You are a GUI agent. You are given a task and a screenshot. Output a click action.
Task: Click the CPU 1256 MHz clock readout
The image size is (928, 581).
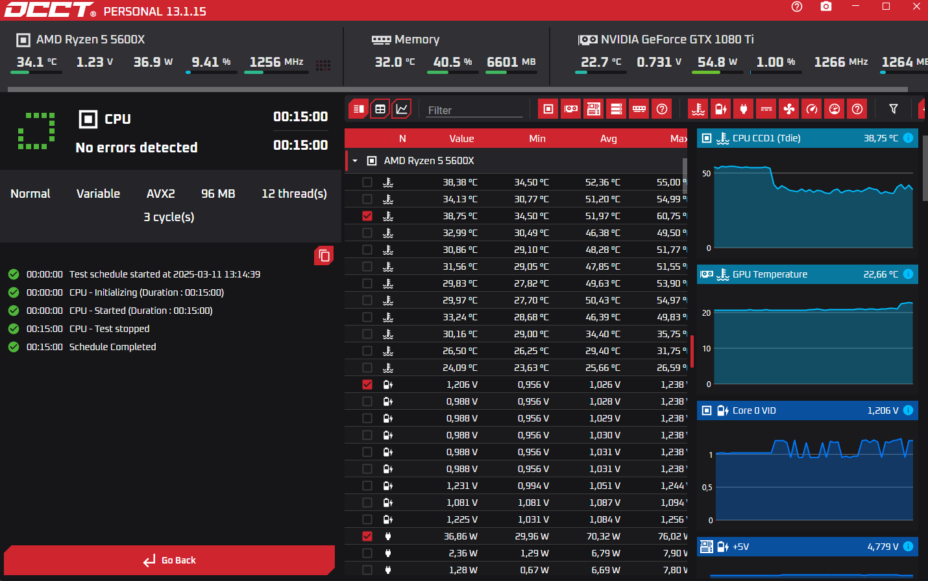pos(276,62)
